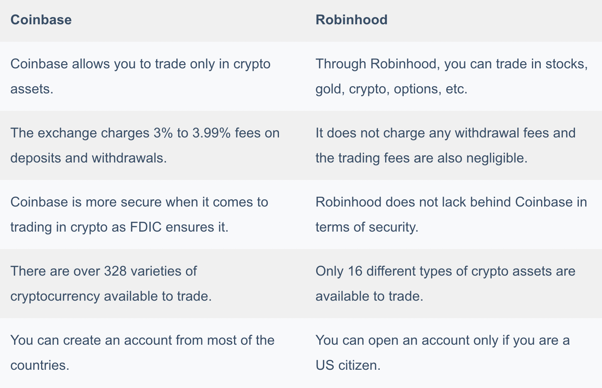Viewport: 602px width, 388px height.
Task: Select the cell about no withdrawal fees
Action: [x=445, y=145]
